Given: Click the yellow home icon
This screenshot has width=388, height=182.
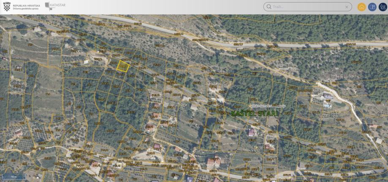Looking at the screenshot, I should coord(361,7).
